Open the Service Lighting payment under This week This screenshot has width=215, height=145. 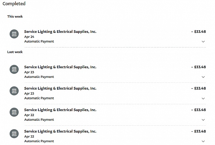(60, 31)
